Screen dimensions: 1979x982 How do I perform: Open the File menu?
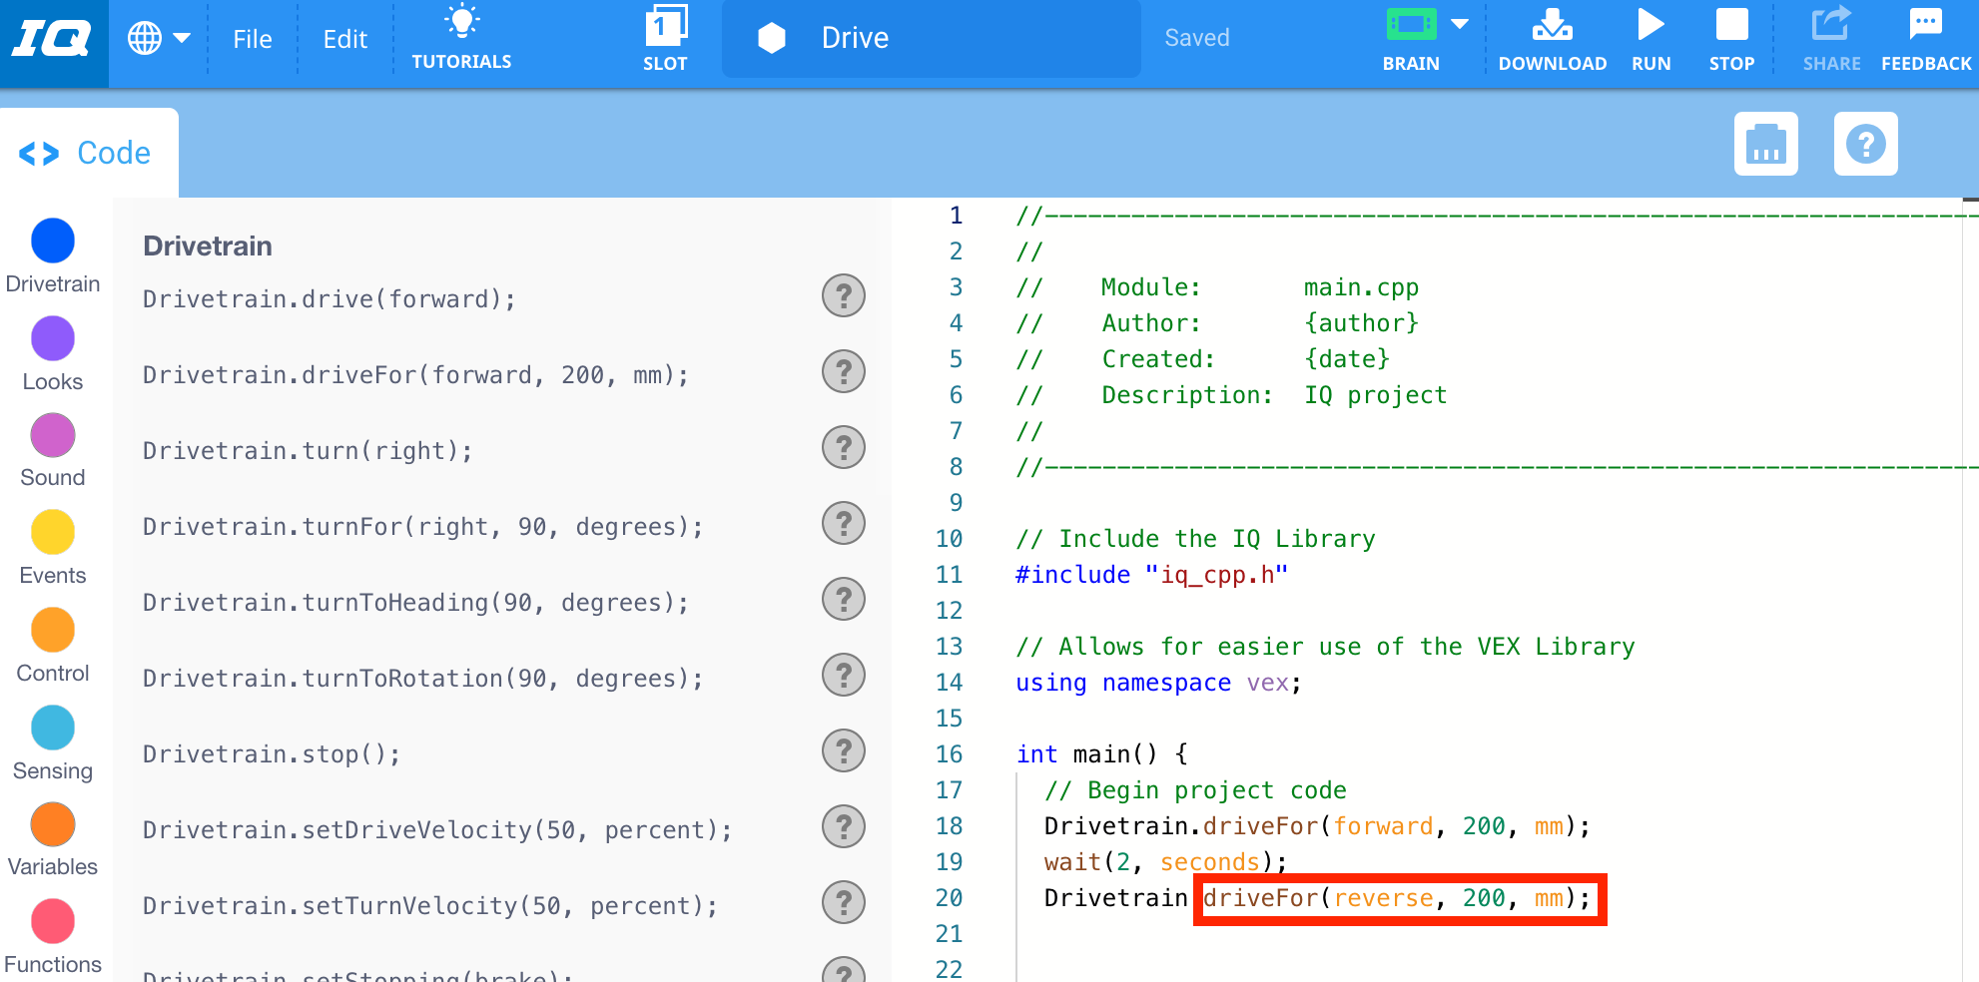click(x=252, y=38)
